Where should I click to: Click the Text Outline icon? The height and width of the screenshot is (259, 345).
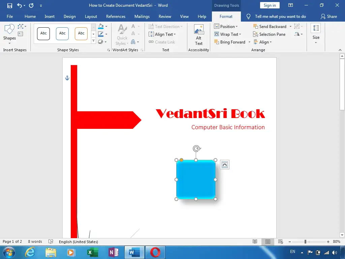pos(133,34)
